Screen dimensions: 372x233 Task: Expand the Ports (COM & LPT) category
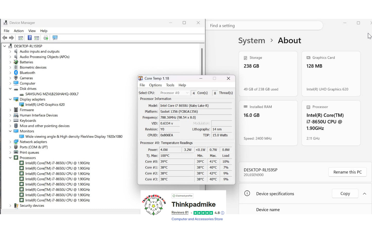point(10,147)
